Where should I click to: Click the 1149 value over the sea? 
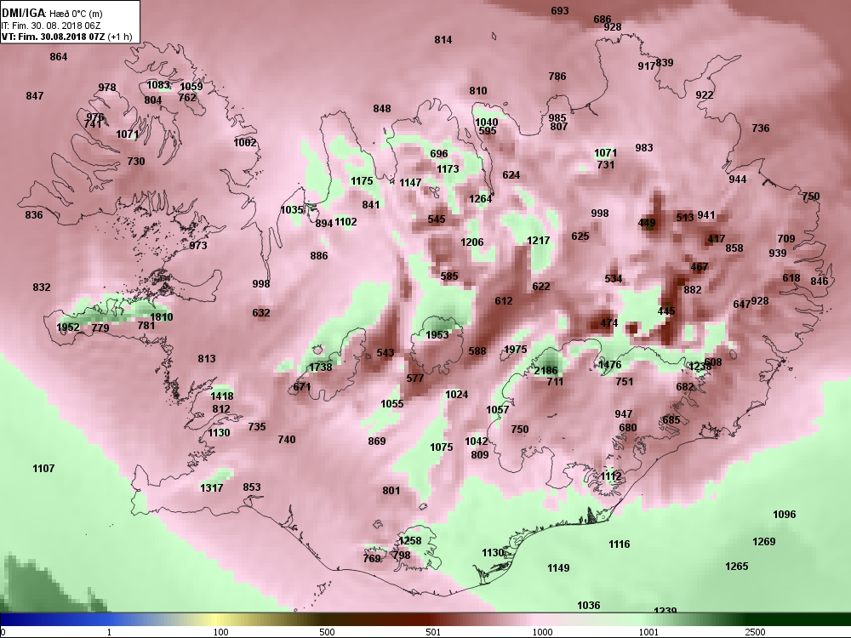click(558, 568)
